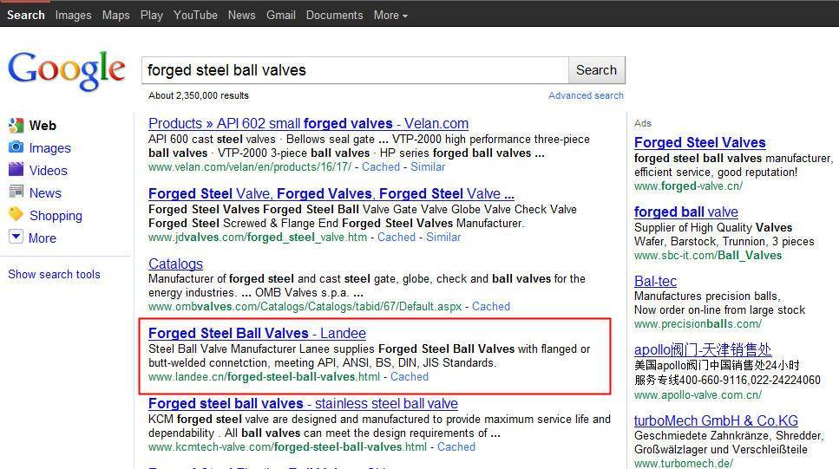The image size is (839, 469).
Task: Click the landee.cn result URL text
Action: pos(264,376)
